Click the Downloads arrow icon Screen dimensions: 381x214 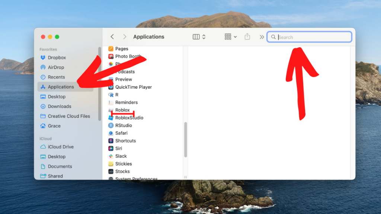tap(43, 106)
